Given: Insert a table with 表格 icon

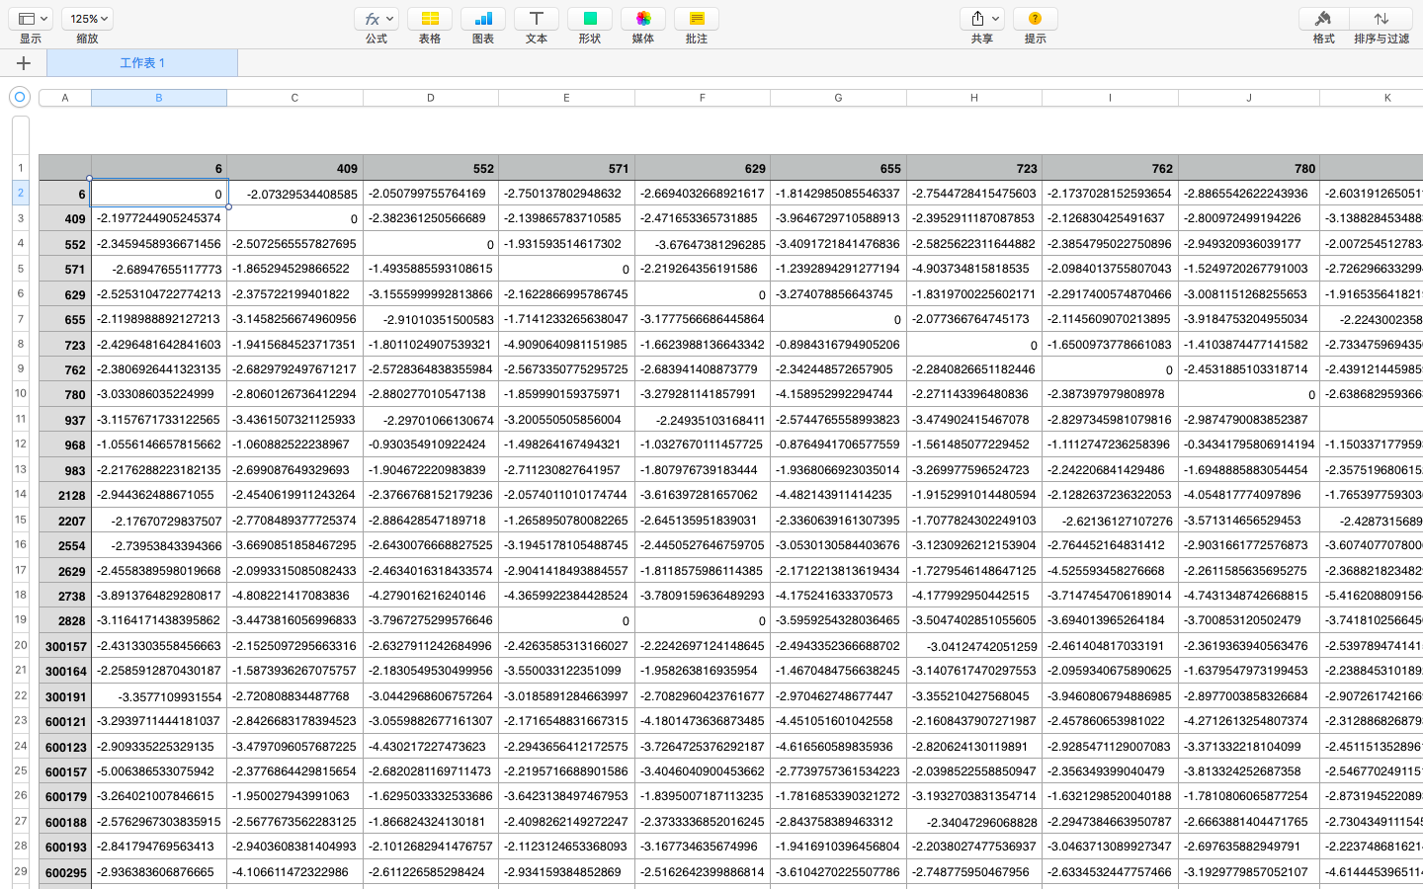Looking at the screenshot, I should [430, 19].
